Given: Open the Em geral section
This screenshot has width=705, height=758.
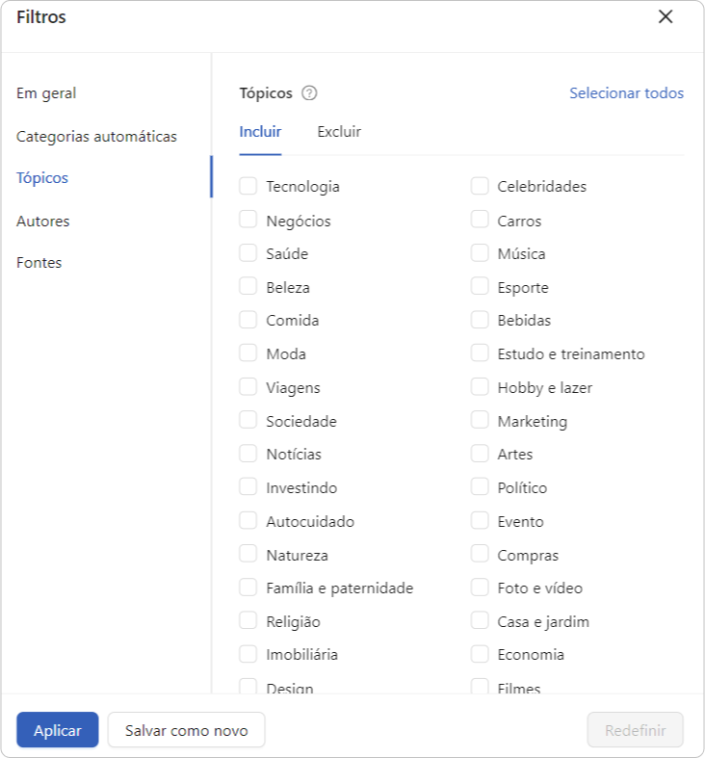Looking at the screenshot, I should [x=46, y=92].
